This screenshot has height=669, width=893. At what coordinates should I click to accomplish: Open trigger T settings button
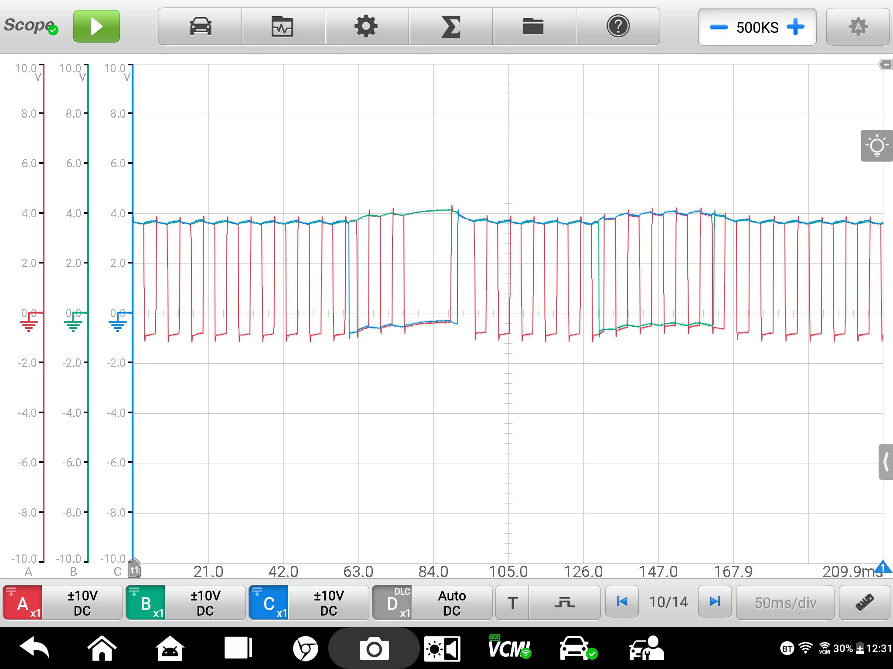(x=512, y=603)
